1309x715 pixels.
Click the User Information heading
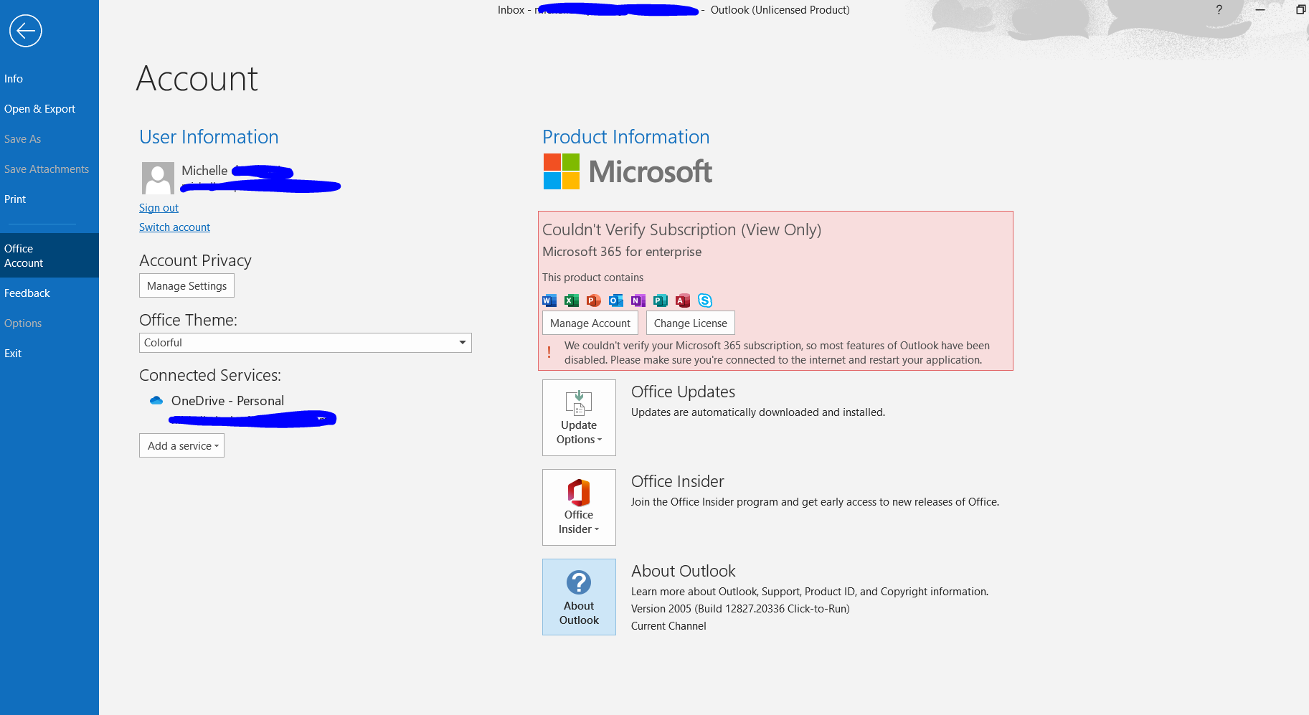coord(209,137)
